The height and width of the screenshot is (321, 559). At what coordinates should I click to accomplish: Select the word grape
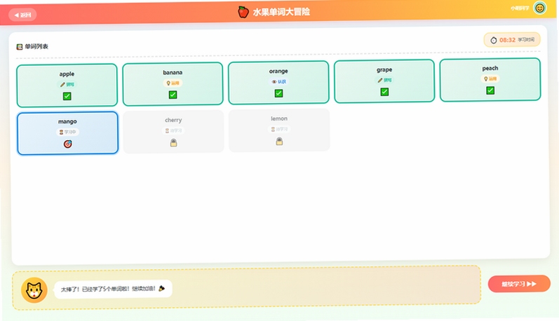[384, 81]
